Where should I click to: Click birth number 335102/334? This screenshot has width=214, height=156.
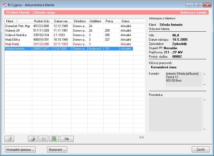click(41, 35)
